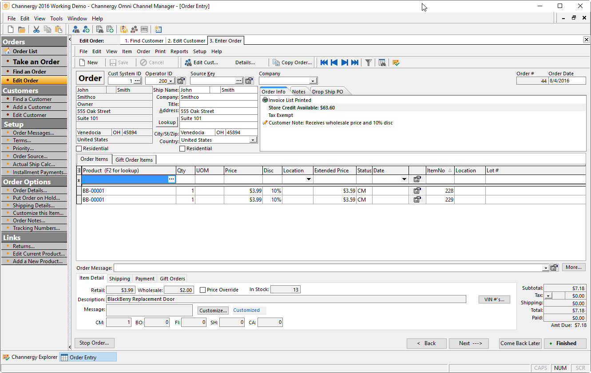The width and height of the screenshot is (591, 373).
Task: Click the Stop Order... button
Action: pos(95,343)
